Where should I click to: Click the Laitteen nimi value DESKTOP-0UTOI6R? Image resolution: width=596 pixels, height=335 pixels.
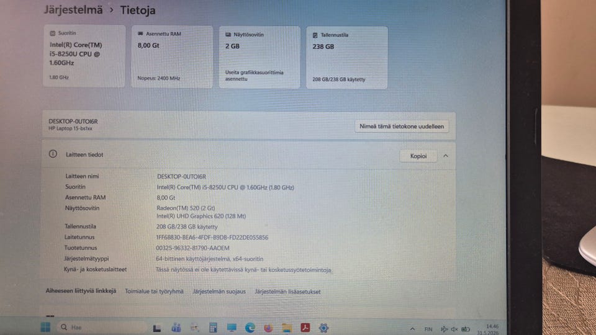tap(181, 177)
